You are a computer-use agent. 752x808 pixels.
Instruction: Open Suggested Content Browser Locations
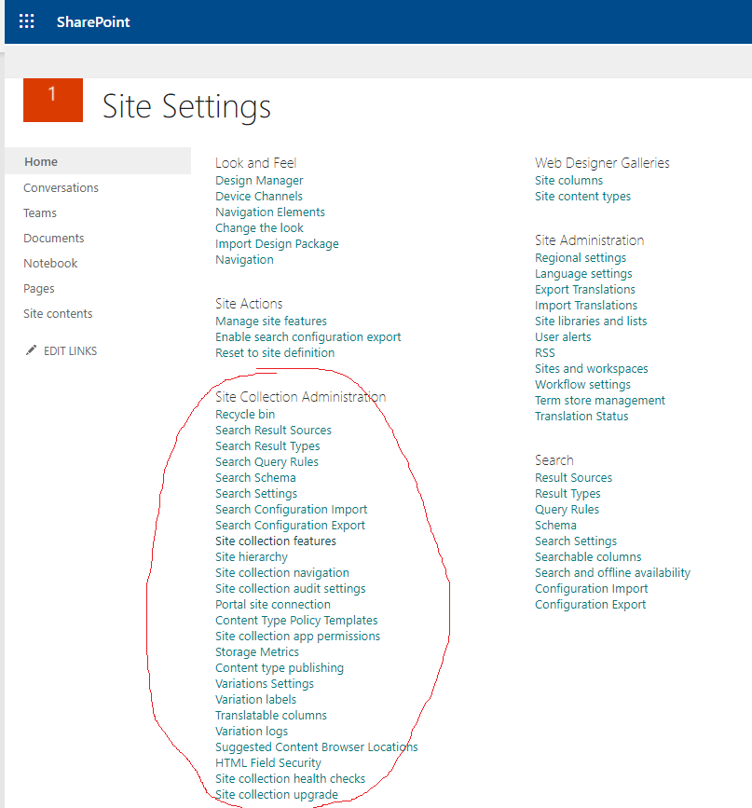pyautogui.click(x=317, y=747)
